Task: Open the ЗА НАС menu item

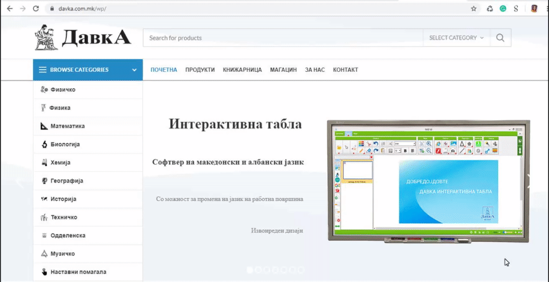Action: (x=315, y=70)
